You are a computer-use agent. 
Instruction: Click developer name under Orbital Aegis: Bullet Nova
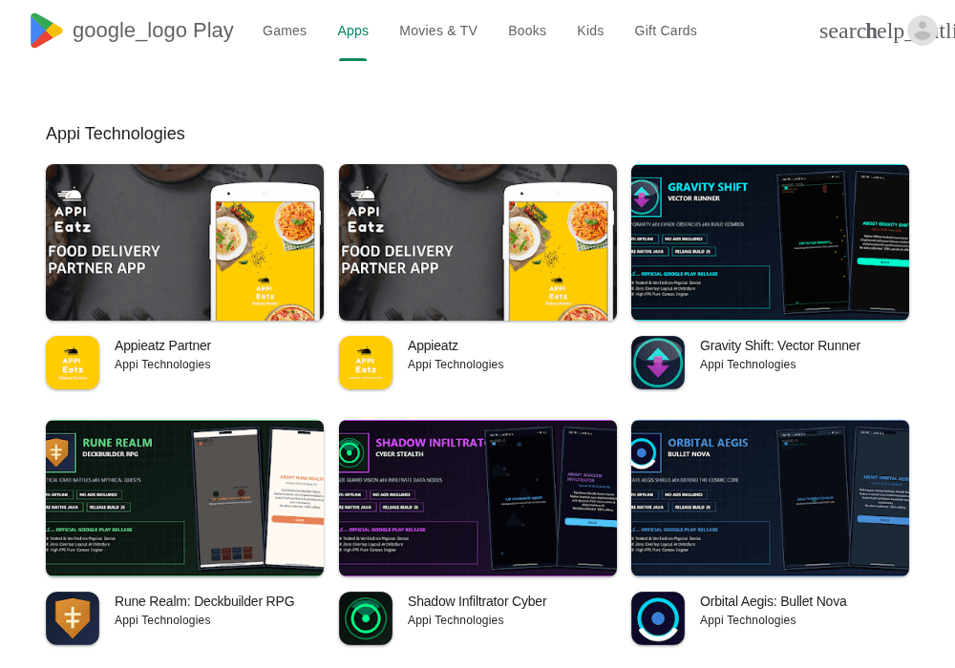[748, 620]
